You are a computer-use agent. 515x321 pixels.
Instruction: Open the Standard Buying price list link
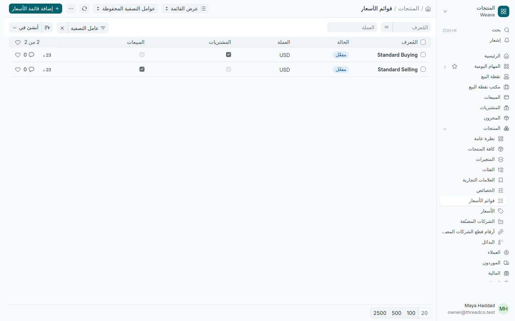(397, 55)
